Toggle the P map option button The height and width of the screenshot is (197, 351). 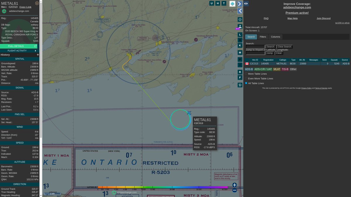coord(240,60)
